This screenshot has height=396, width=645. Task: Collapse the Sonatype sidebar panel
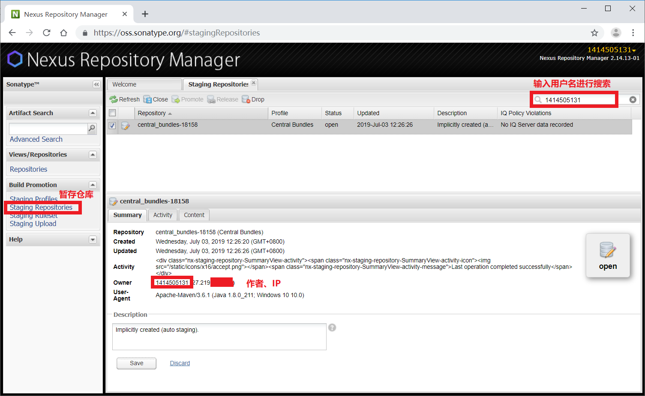(x=96, y=84)
